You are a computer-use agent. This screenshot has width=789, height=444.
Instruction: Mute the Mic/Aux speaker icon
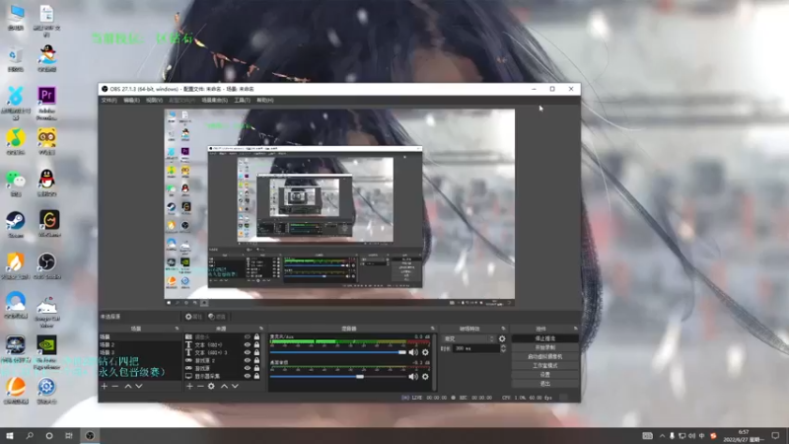pos(413,352)
